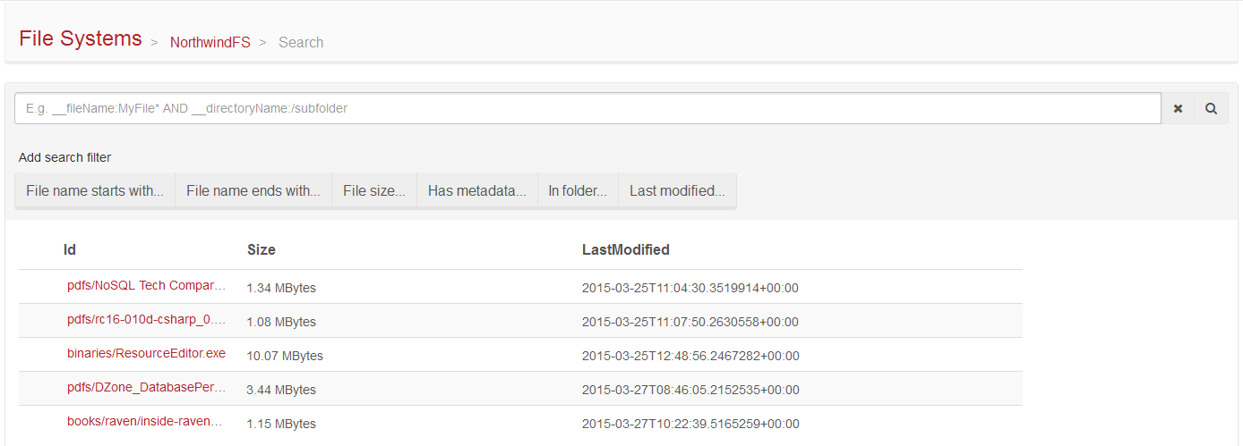Go to File Systems breadcrumb
Viewport: 1243px width, 446px height.
81,38
